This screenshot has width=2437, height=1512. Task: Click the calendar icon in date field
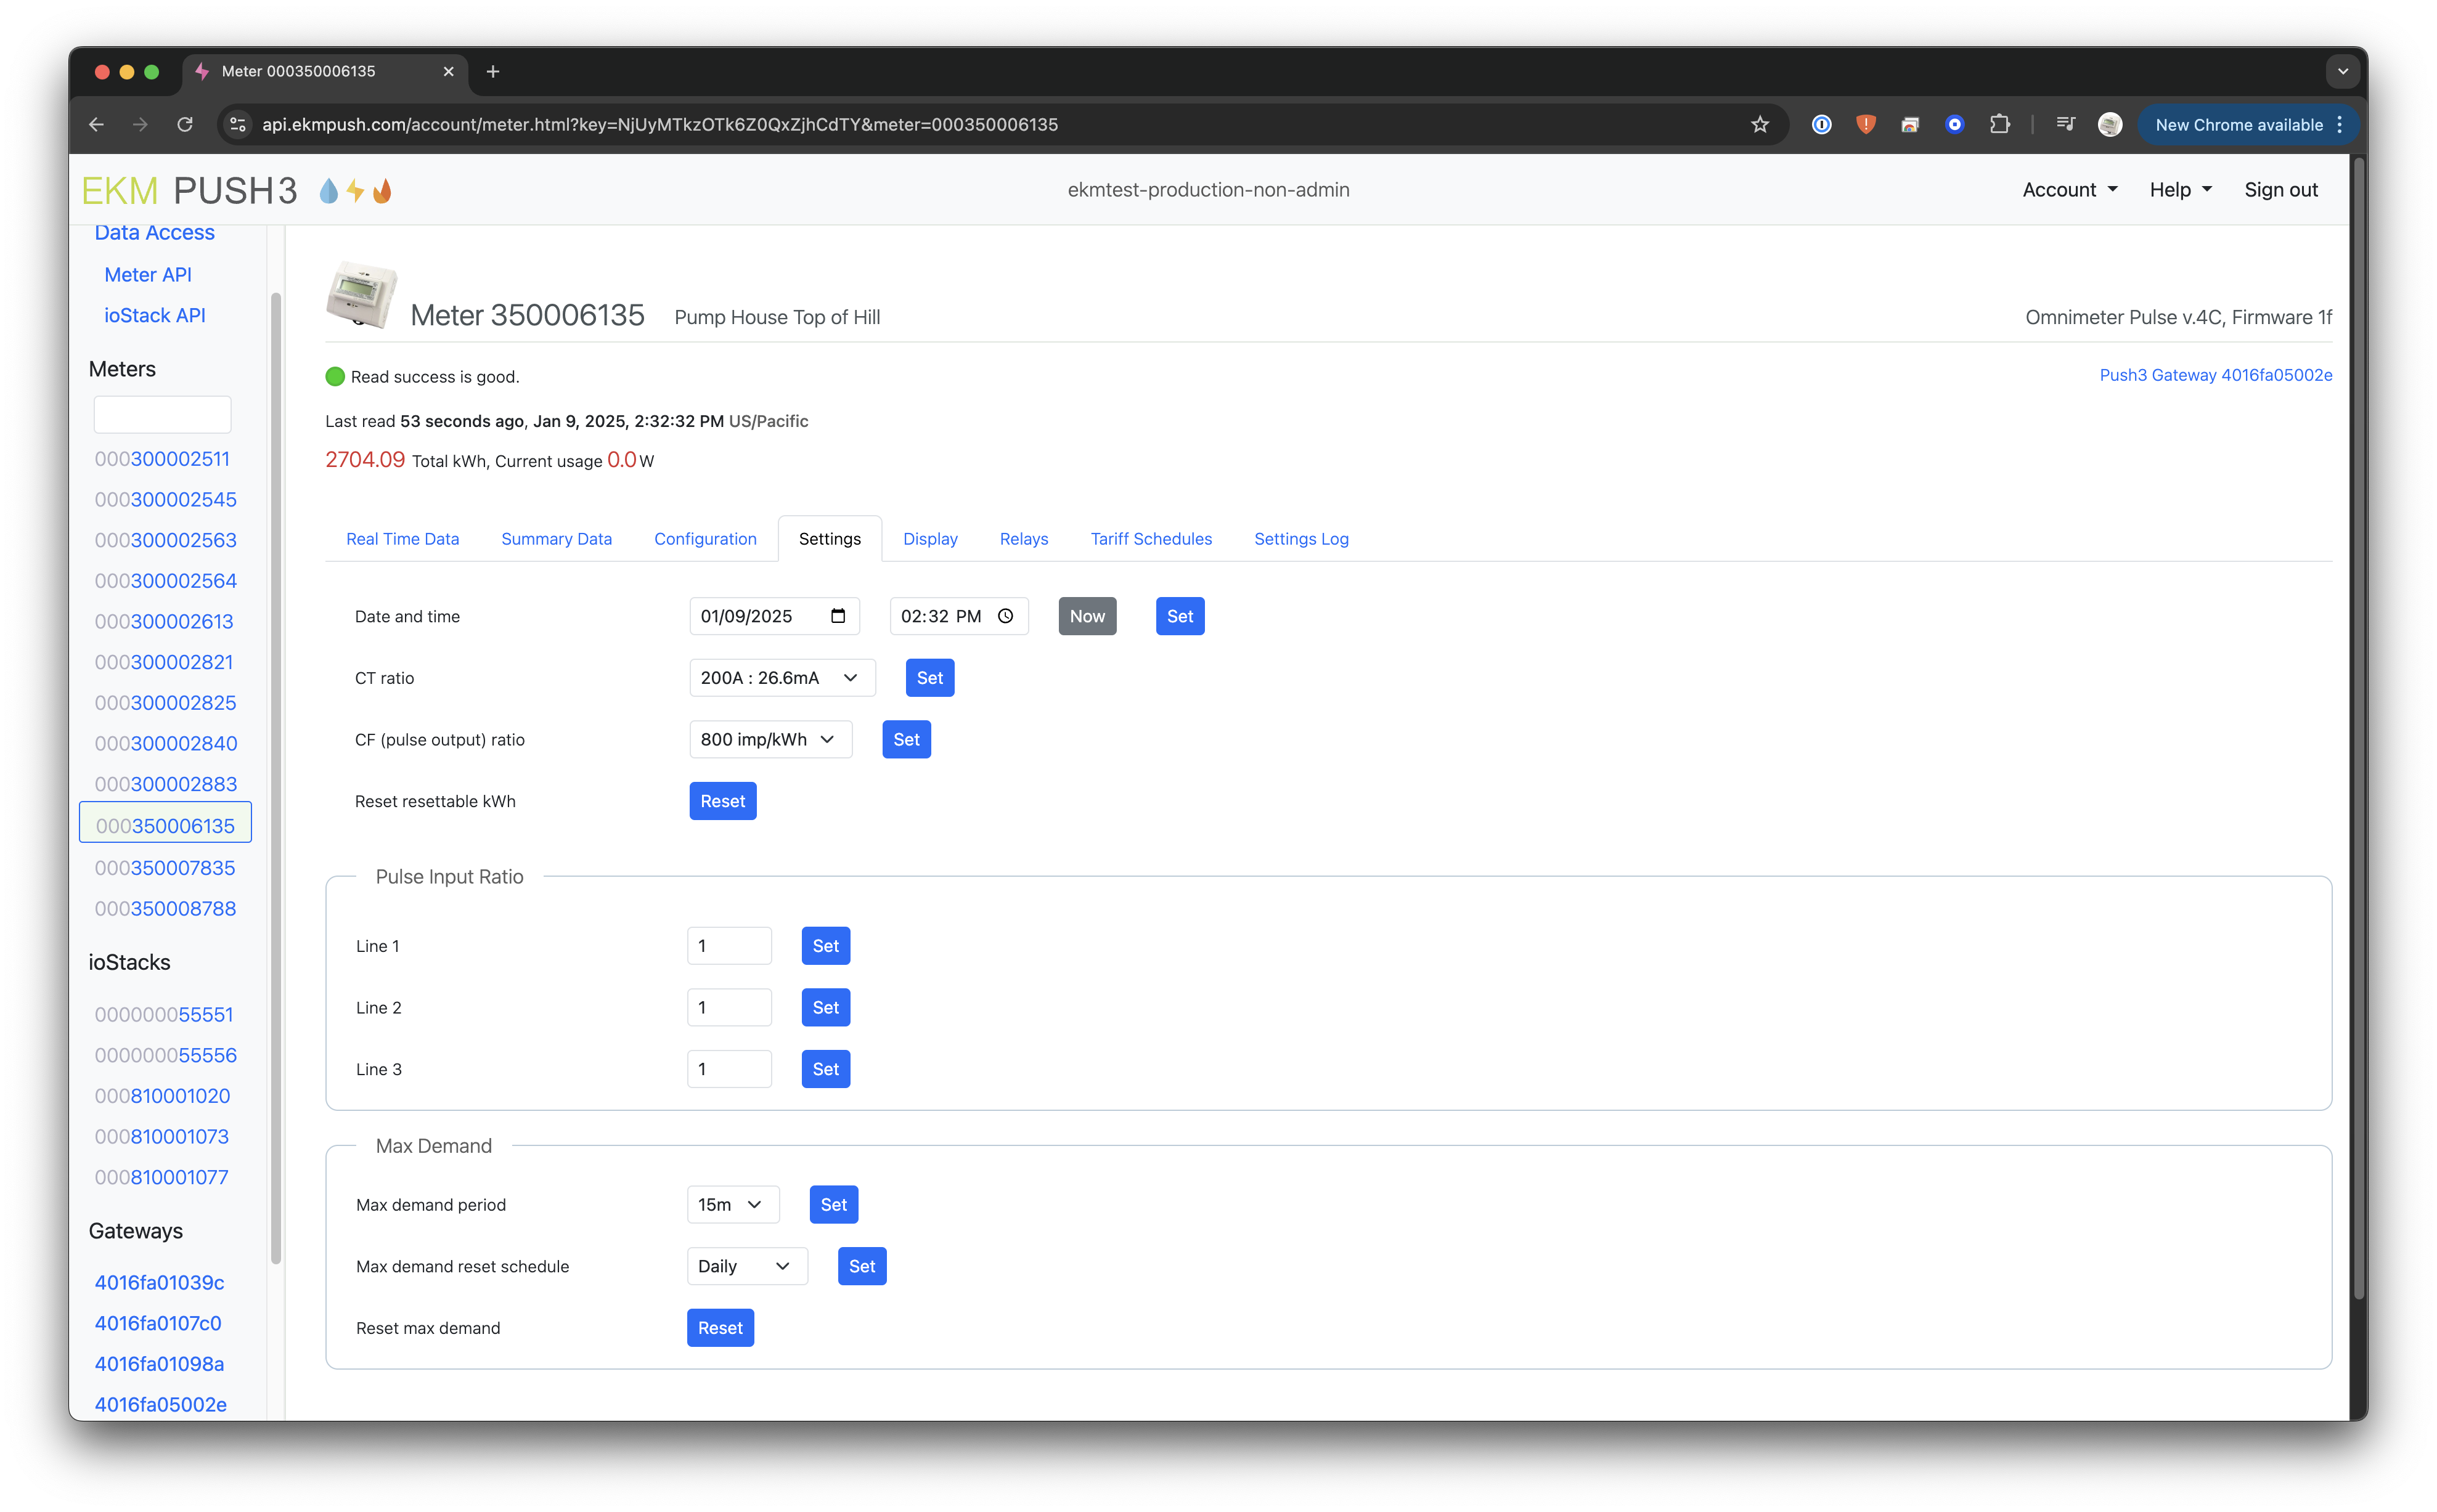click(x=838, y=616)
